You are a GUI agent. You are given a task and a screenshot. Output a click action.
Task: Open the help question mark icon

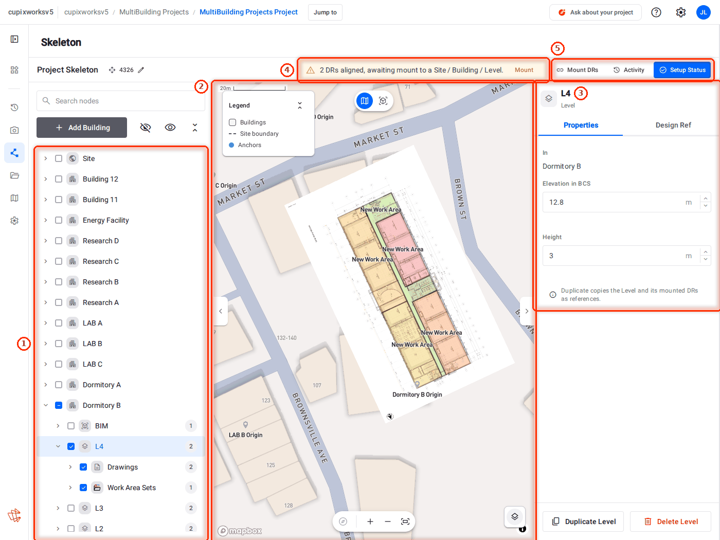click(656, 12)
